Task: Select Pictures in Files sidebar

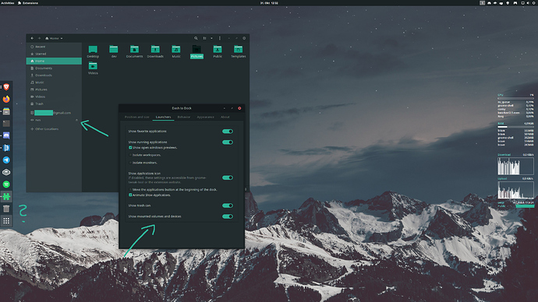Action: tap(54, 90)
